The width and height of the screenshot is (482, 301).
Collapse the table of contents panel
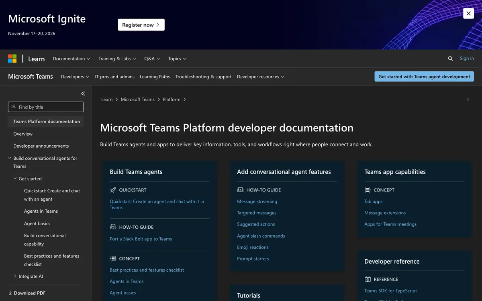click(x=83, y=94)
